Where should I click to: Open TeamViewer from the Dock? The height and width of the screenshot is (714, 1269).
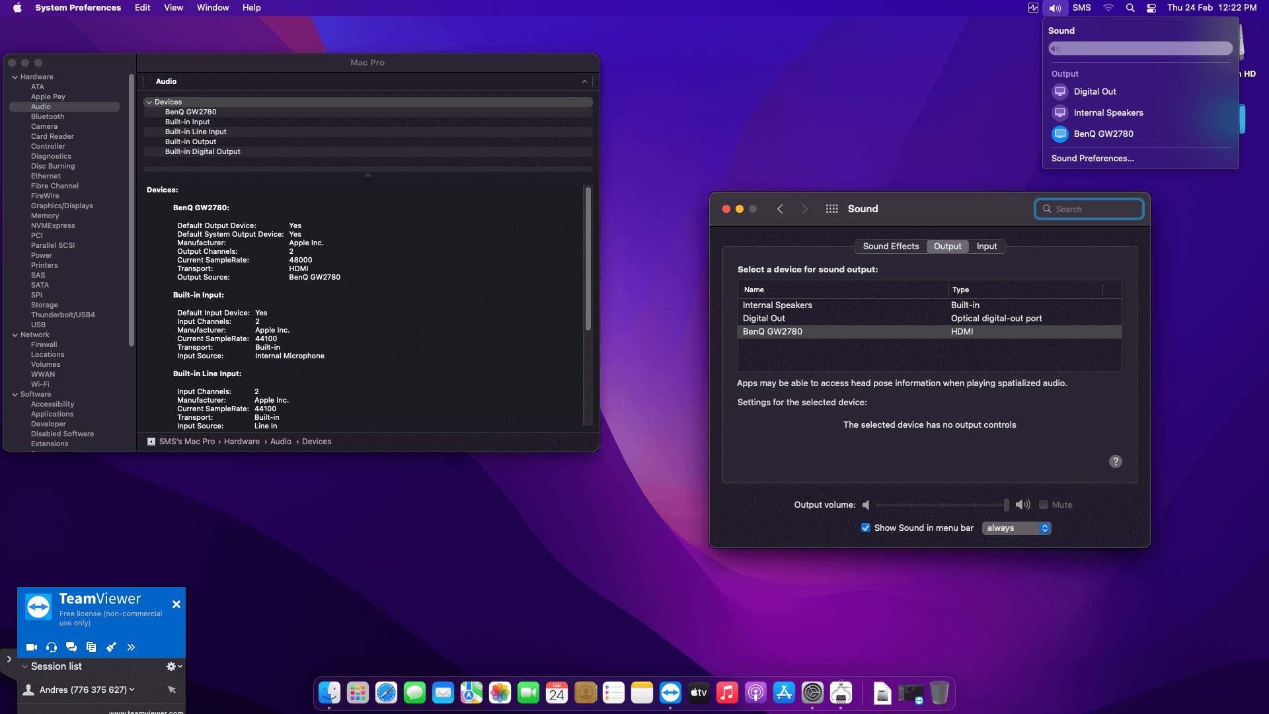pyautogui.click(x=670, y=693)
